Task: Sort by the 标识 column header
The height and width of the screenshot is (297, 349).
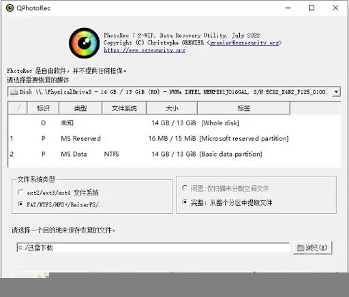Action: [x=43, y=108]
